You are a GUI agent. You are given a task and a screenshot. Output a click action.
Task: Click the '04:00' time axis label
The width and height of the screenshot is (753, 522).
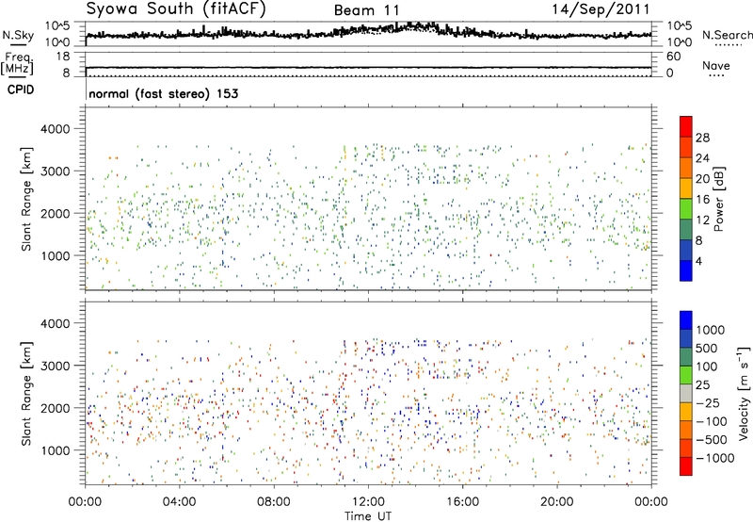coord(179,502)
